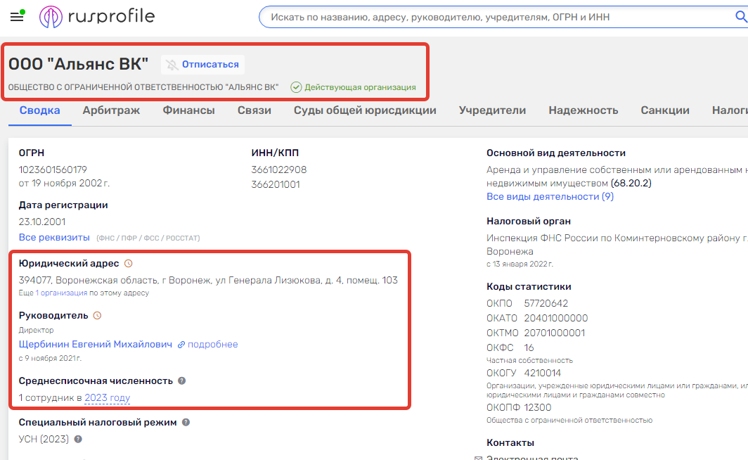748x460 pixels.
Task: Open the Арбитраж tab
Action: click(111, 110)
